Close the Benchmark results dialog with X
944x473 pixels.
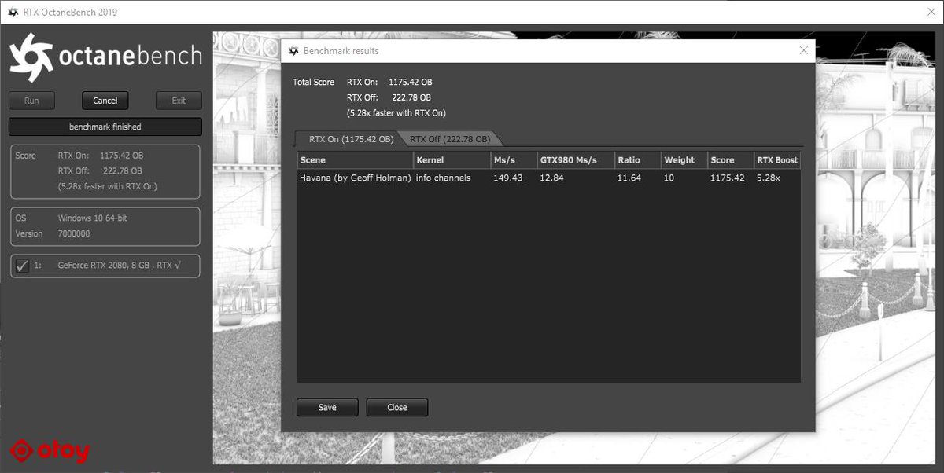point(803,50)
